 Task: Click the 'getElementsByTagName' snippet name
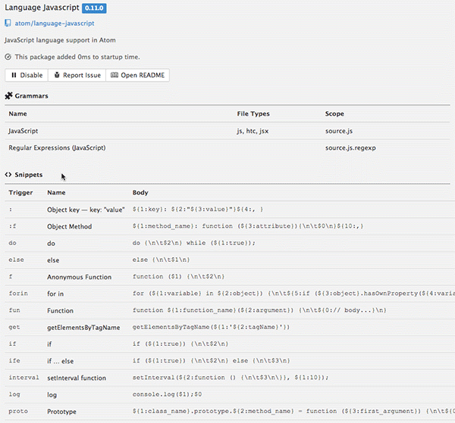coord(83,328)
